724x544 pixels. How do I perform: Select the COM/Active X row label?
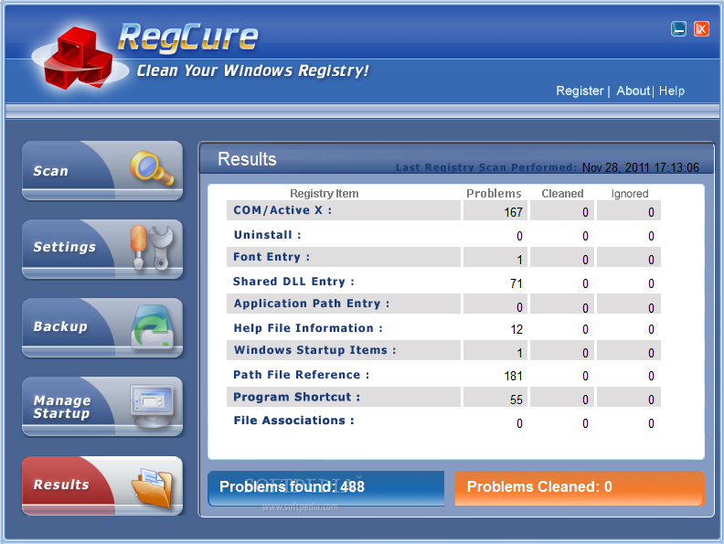pyautogui.click(x=282, y=210)
